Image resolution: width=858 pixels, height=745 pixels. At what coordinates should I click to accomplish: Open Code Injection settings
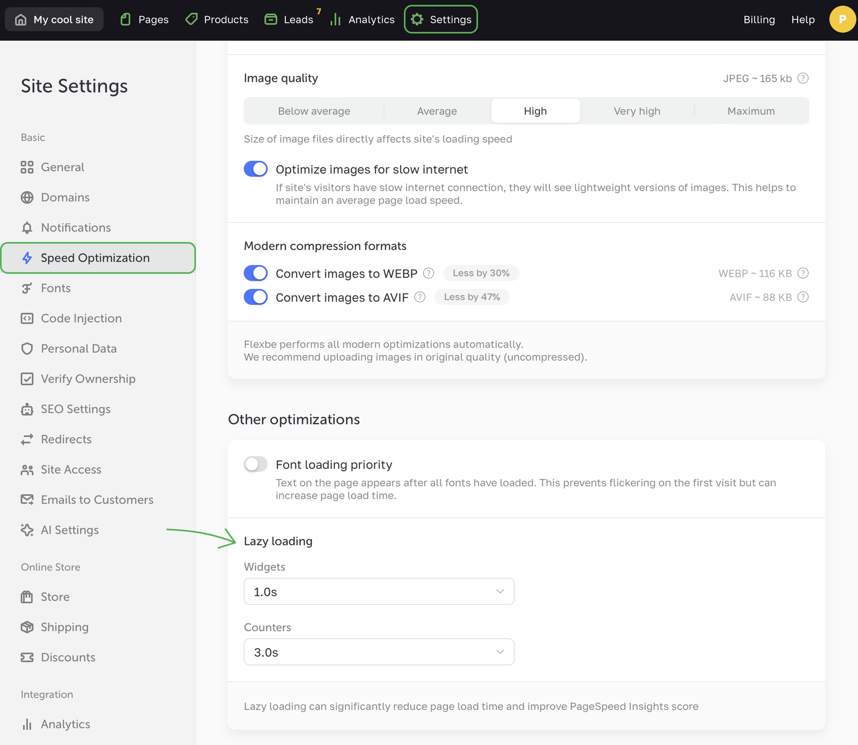[81, 318]
